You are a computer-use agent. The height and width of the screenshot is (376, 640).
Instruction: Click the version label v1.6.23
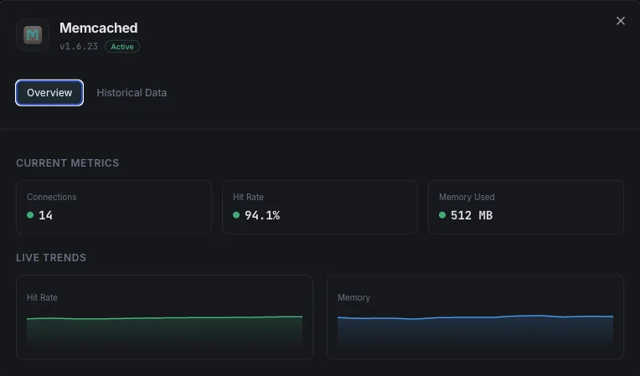tap(79, 47)
